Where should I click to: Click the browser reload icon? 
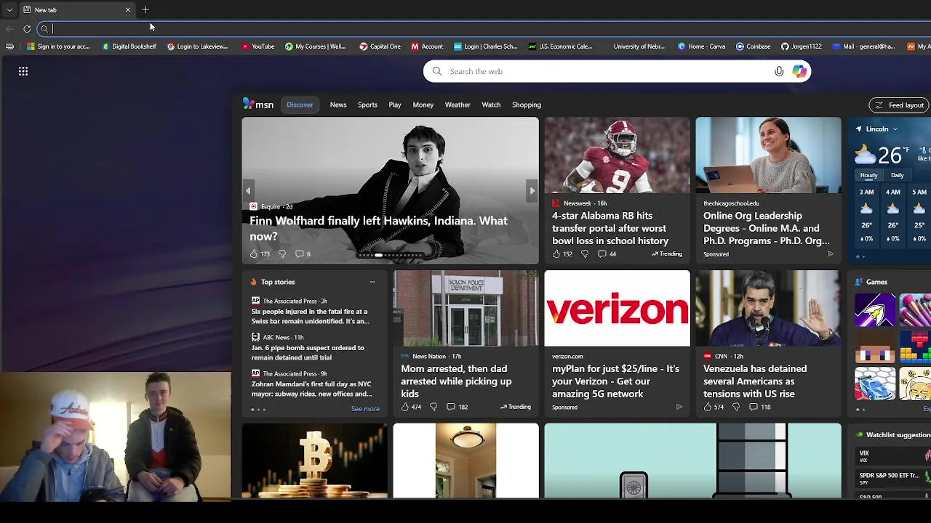point(27,29)
